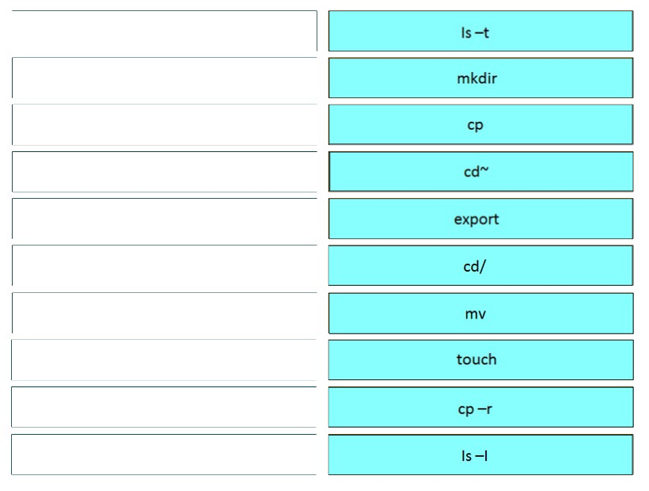This screenshot has width=649, height=491.
Task: Select the "ls –t" command box
Action: point(480,31)
